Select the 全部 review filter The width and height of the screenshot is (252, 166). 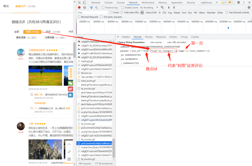click(16, 32)
